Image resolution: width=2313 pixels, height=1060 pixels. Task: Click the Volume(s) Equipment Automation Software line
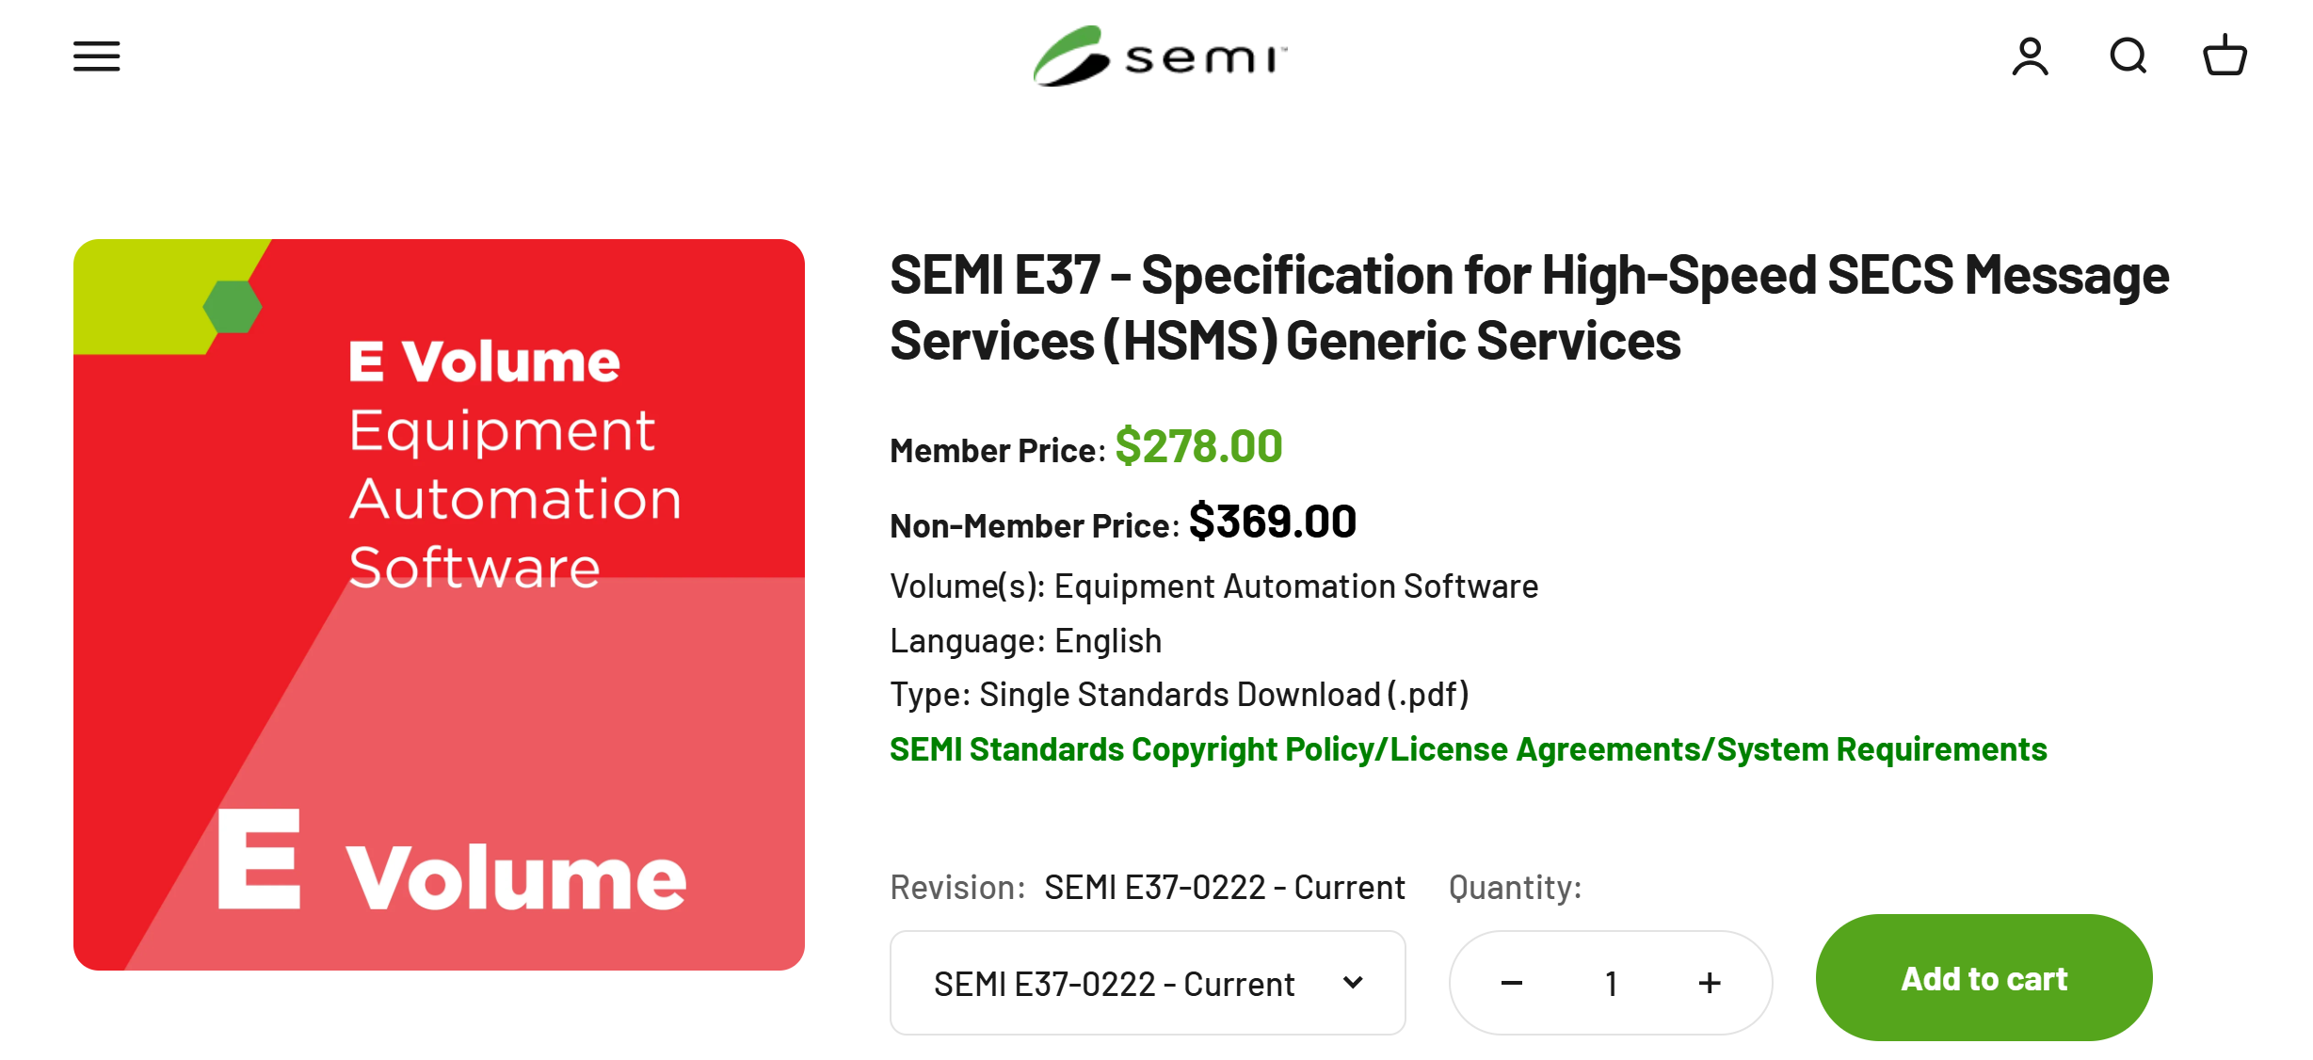tap(1213, 586)
